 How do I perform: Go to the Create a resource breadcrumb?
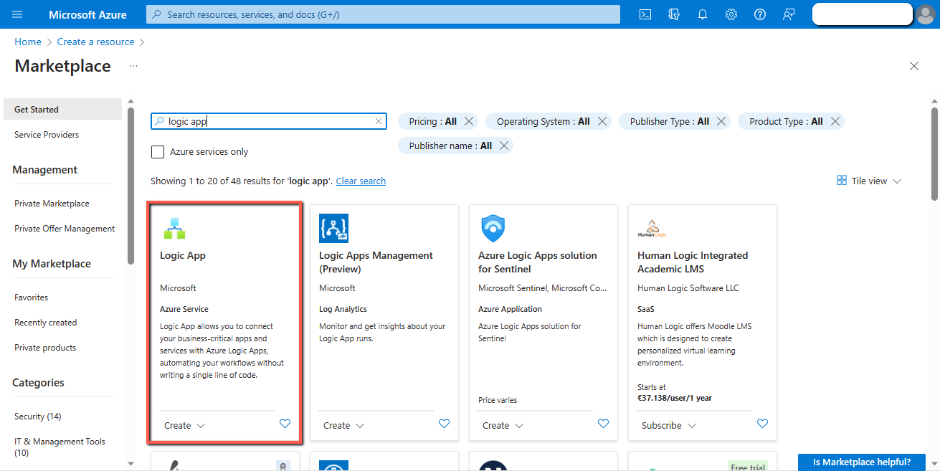coord(96,42)
